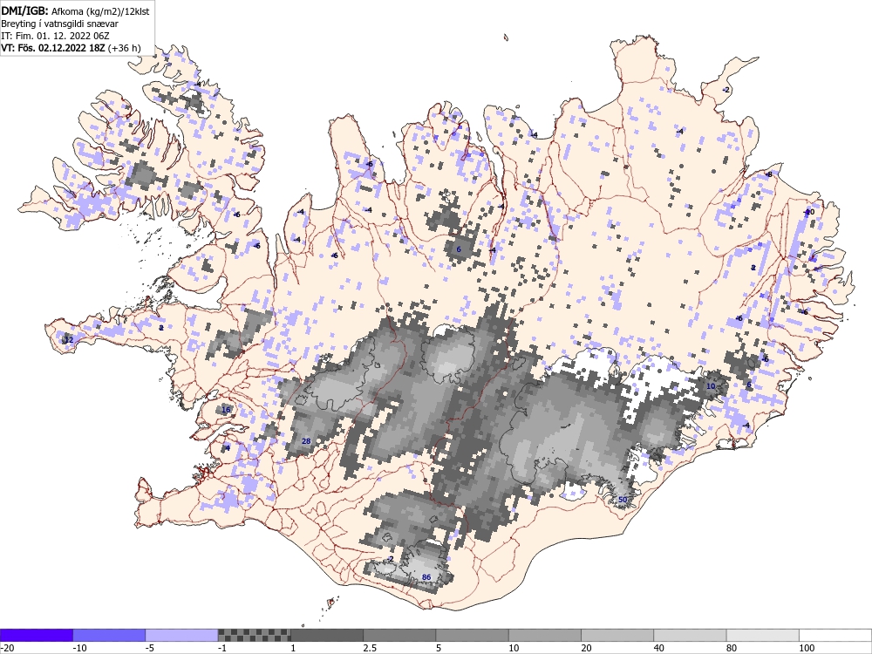Pick the light gray 20 to 40 legend swatch

click(617, 635)
